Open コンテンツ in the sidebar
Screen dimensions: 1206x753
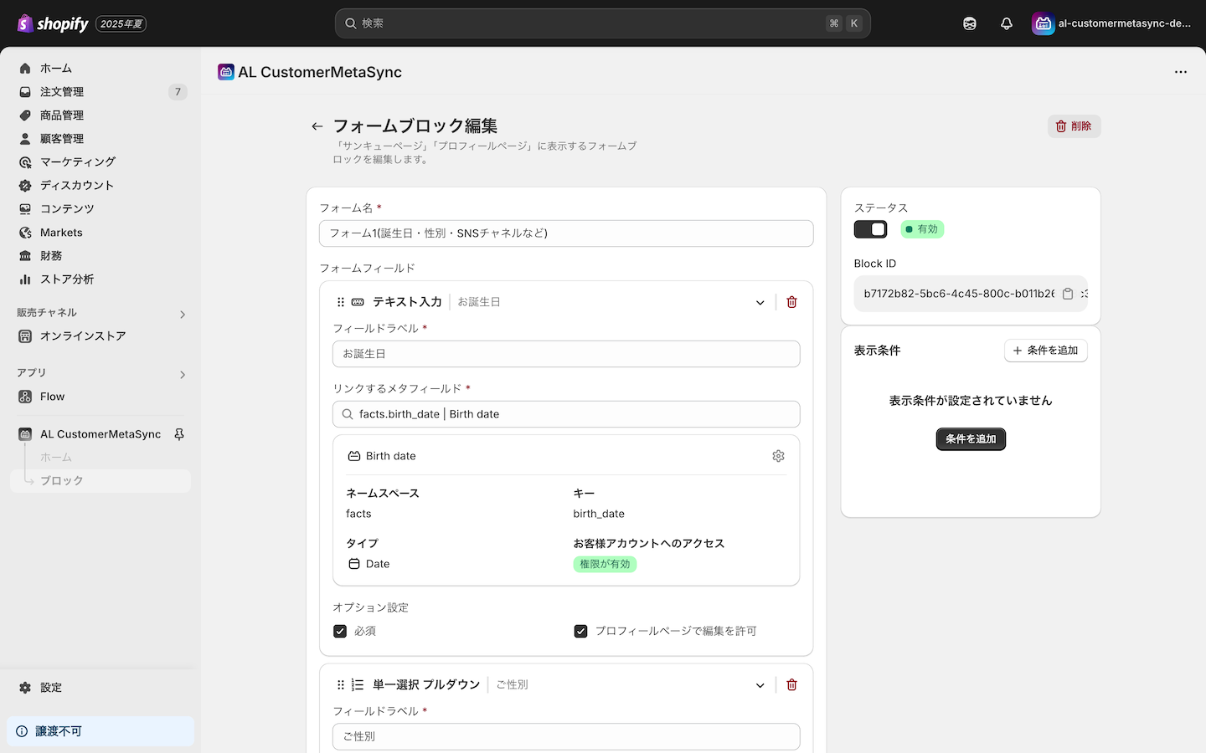point(100,209)
